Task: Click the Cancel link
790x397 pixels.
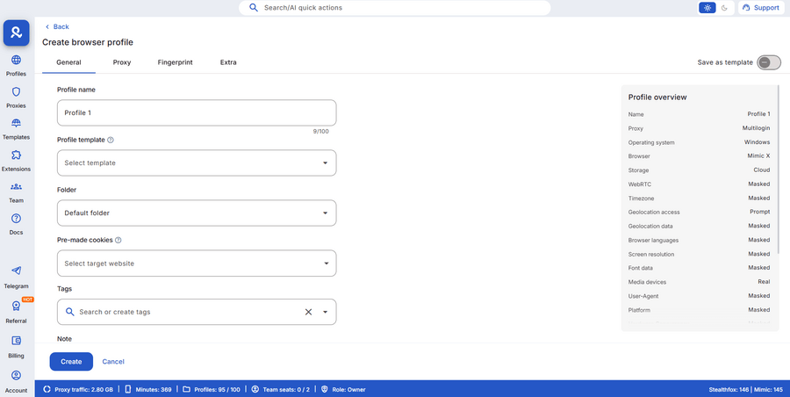Action: click(x=113, y=361)
